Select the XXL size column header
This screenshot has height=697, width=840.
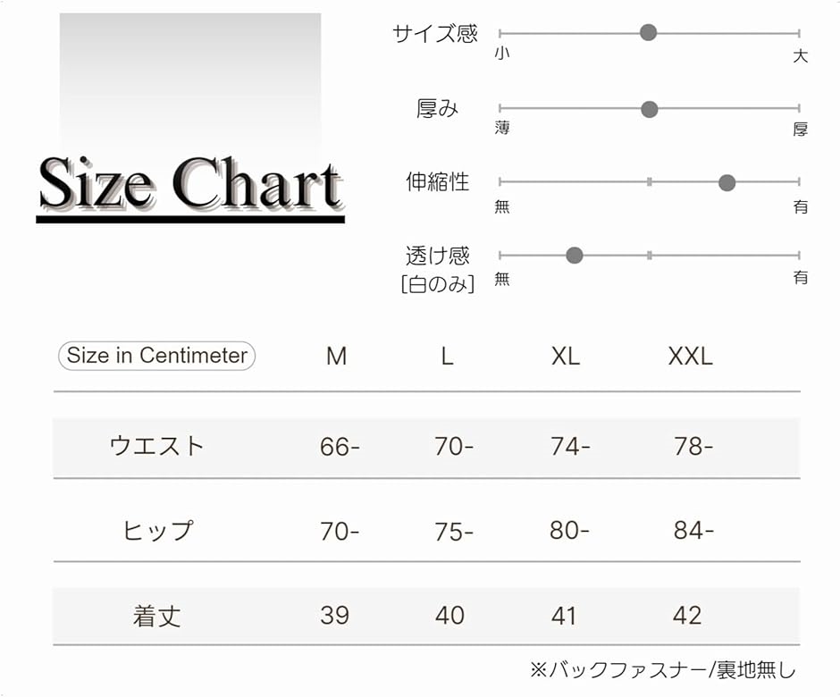click(690, 357)
